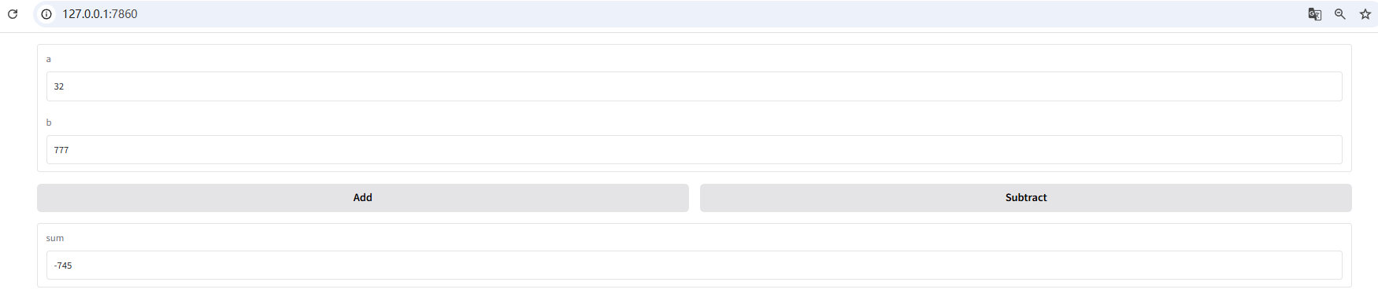This screenshot has height=304, width=1378.
Task: Select the sum output textbox
Action: point(694,266)
